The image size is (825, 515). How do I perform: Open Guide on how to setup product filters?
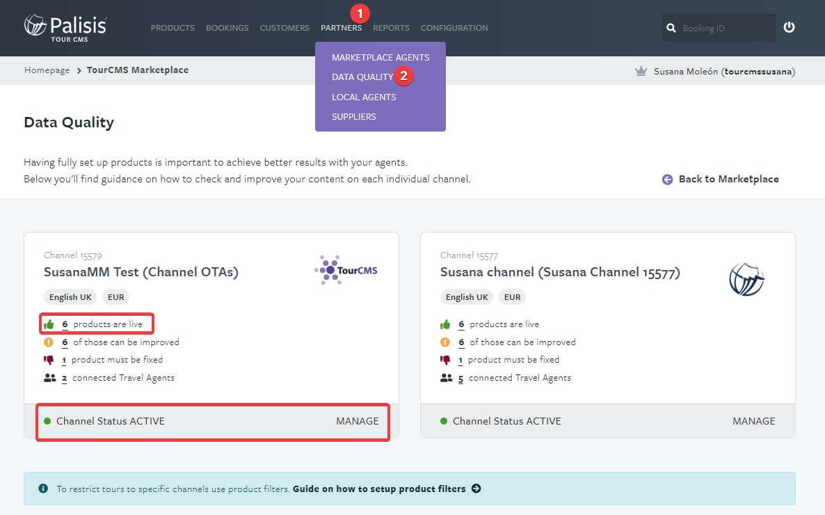[x=379, y=489]
